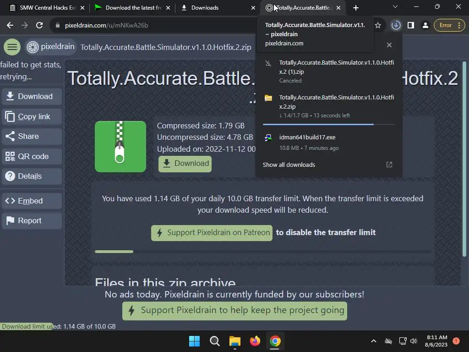The width and height of the screenshot is (469, 352).
Task: Open the clock and date at 8:11 AM
Action: coord(436,341)
